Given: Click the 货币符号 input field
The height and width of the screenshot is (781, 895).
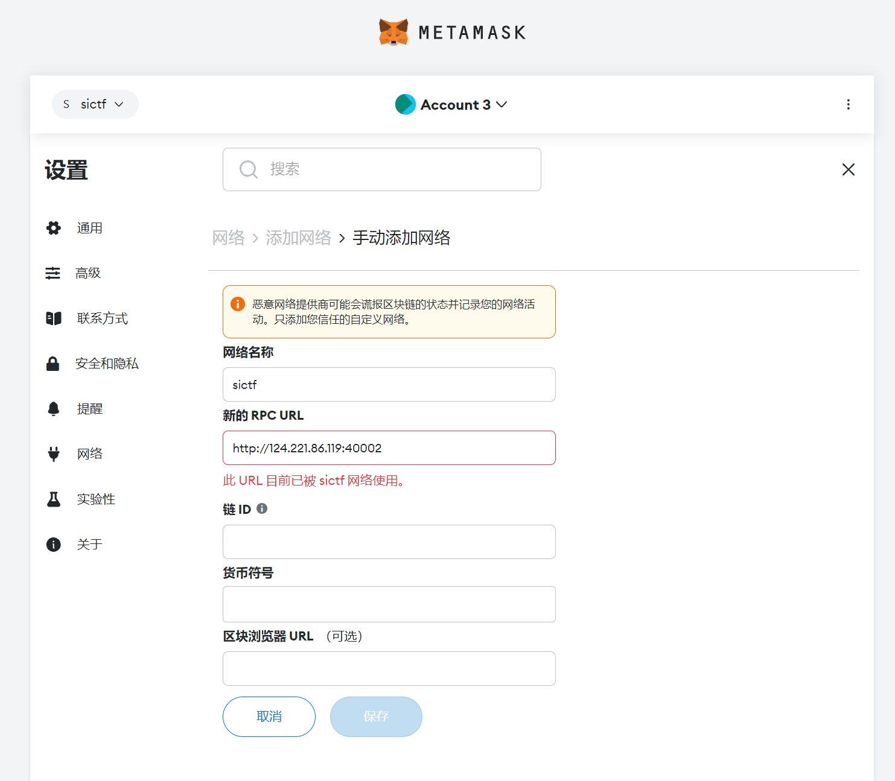Looking at the screenshot, I should [389, 604].
